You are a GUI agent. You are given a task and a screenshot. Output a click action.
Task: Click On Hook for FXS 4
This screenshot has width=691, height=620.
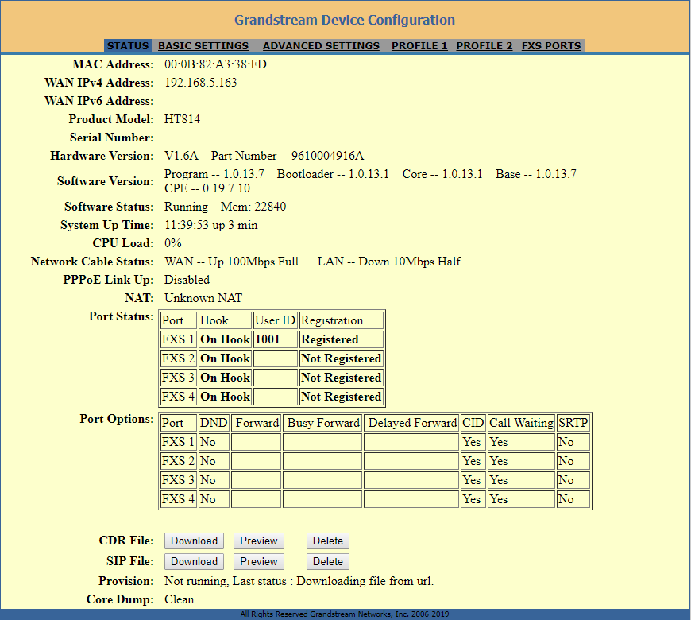click(x=226, y=397)
